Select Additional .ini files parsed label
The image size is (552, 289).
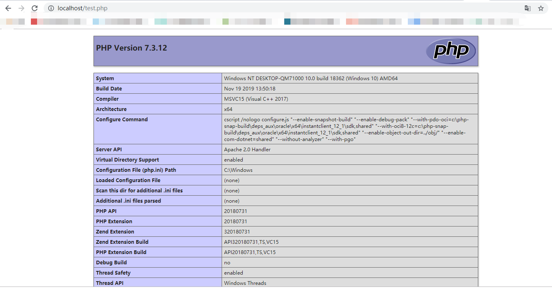(x=129, y=201)
